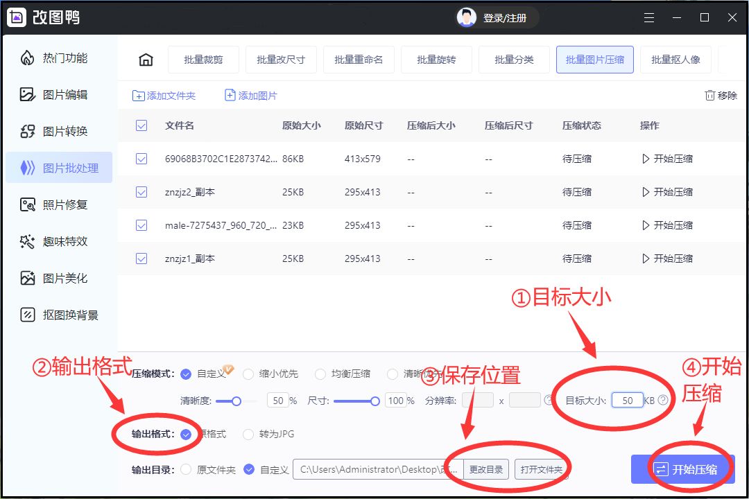Open 趣味特效 from the sidebar
Viewport: 749px width, 499px height.
(59, 240)
